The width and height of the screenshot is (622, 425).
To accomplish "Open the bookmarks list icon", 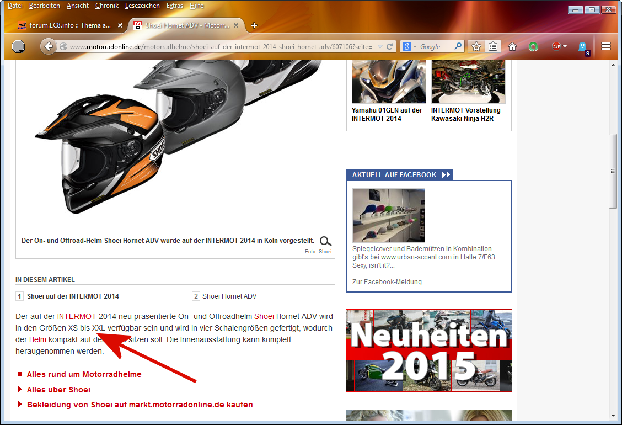I will 493,47.
